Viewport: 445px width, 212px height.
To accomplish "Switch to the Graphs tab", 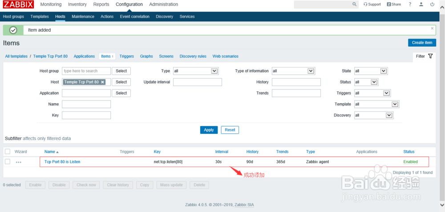I will [x=146, y=56].
